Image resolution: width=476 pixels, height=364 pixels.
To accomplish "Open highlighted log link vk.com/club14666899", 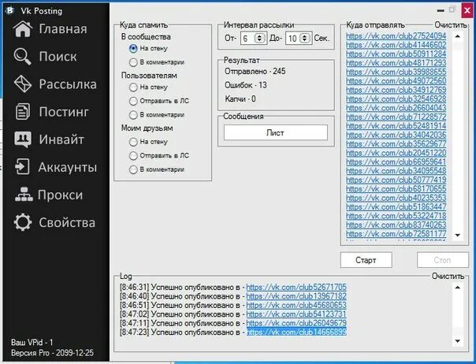I will click(x=296, y=332).
